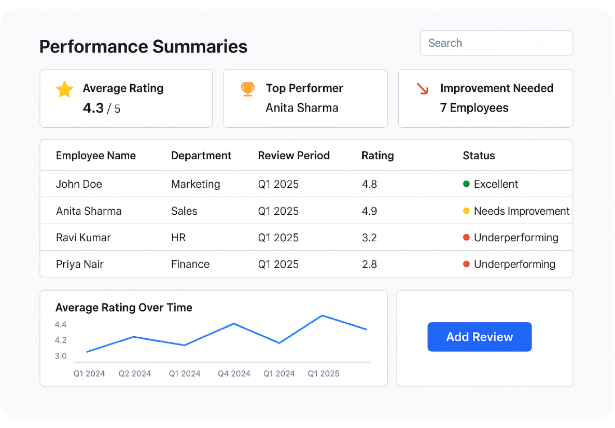Select Priya Nair employee name

(80, 265)
